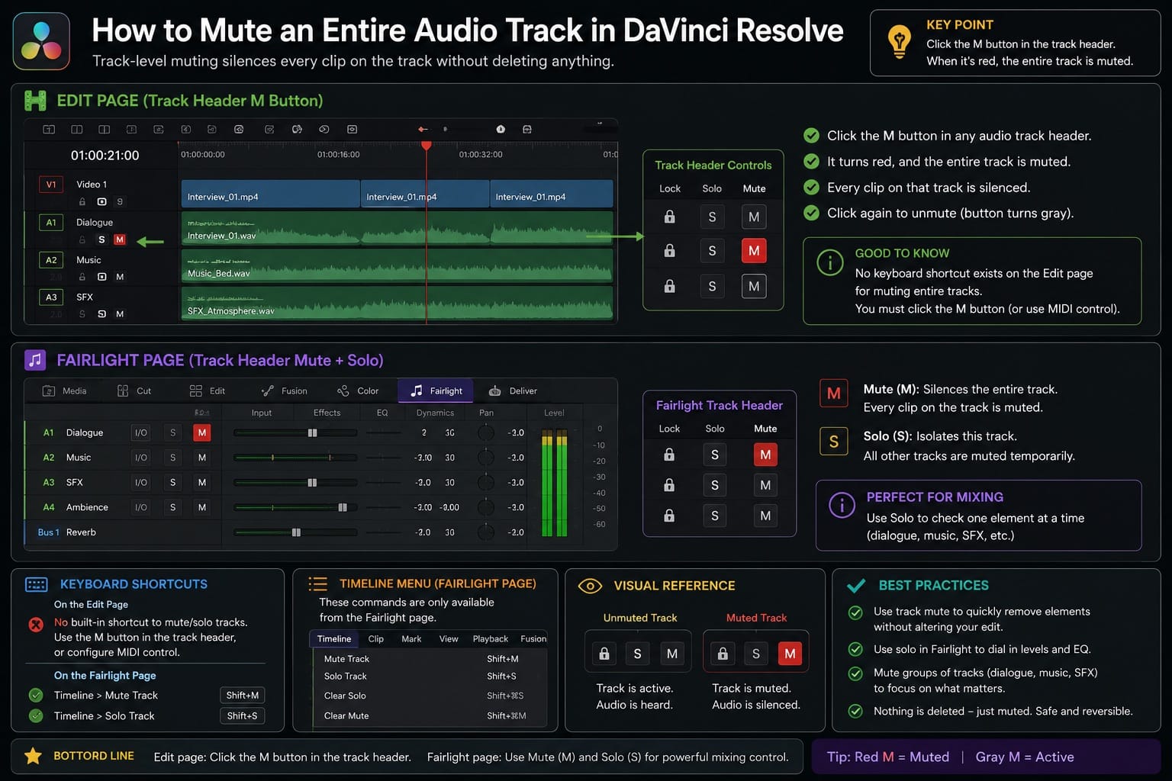Screen dimensions: 1172x781
Task: Mute the A3 SFX track in Edit timeline
Action: [120, 314]
